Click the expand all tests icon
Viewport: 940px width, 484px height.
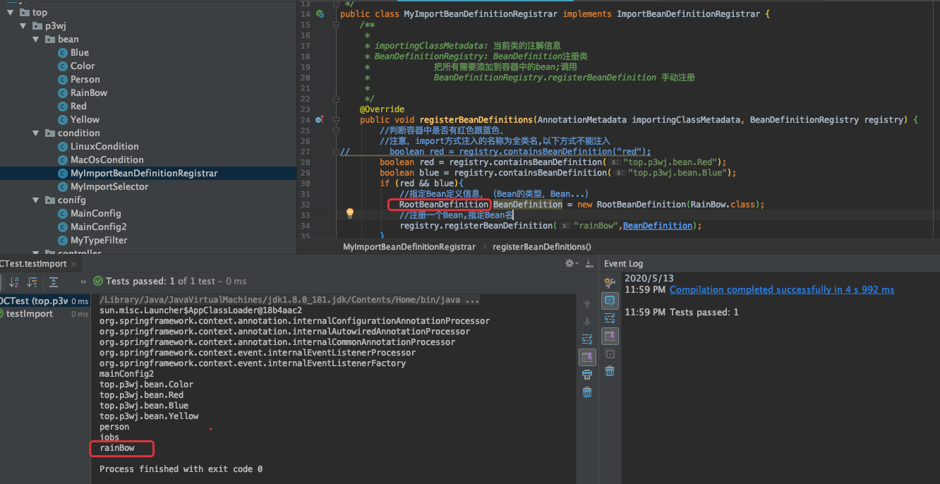click(54, 282)
